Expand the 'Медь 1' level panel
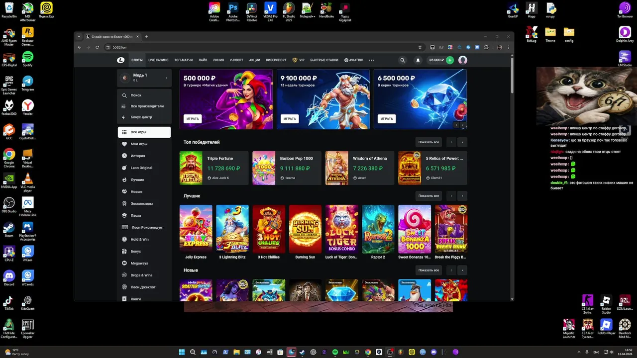The height and width of the screenshot is (358, 637). click(x=144, y=78)
